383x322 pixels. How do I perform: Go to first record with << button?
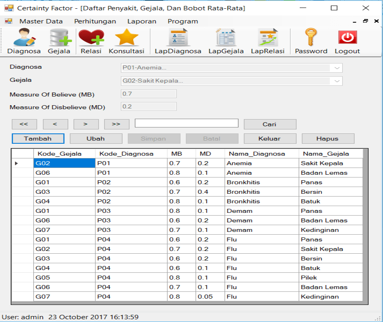click(24, 124)
